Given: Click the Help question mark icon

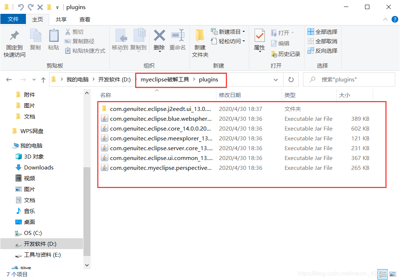Looking at the screenshot, I should tap(395, 19).
